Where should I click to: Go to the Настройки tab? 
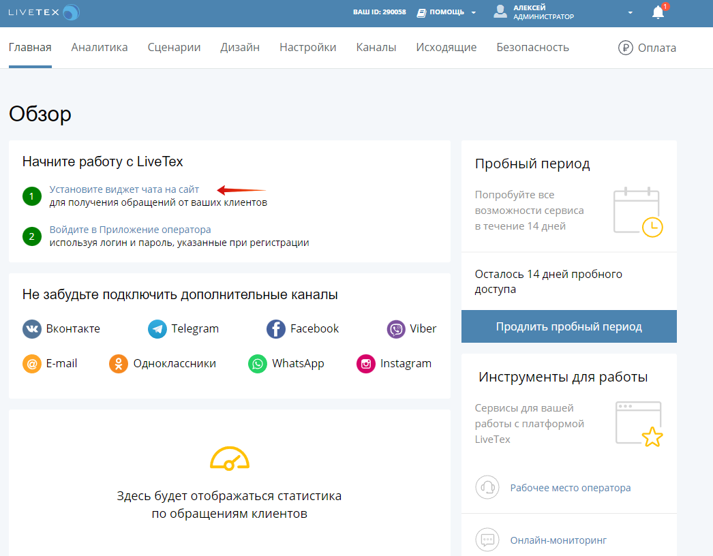(x=308, y=47)
